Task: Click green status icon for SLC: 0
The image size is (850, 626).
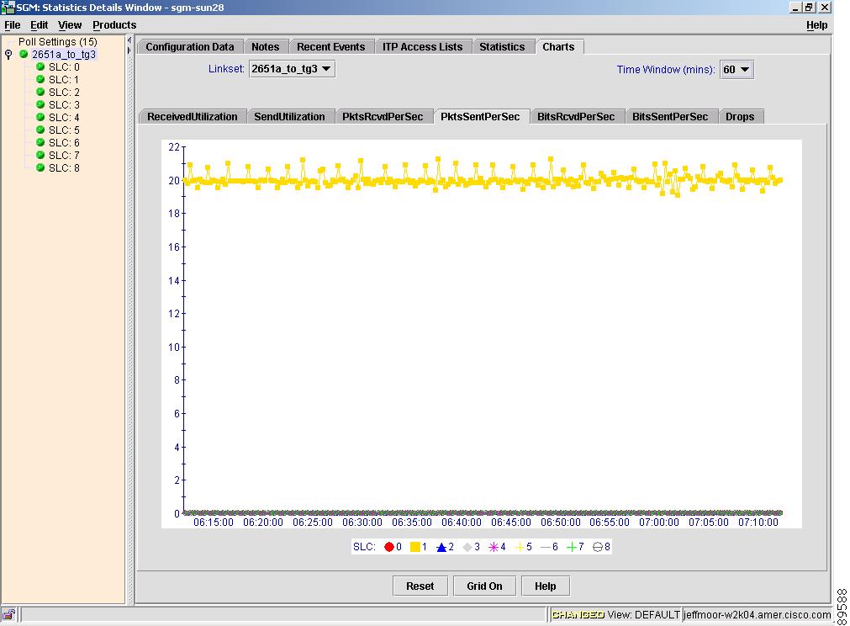Action: coord(40,67)
